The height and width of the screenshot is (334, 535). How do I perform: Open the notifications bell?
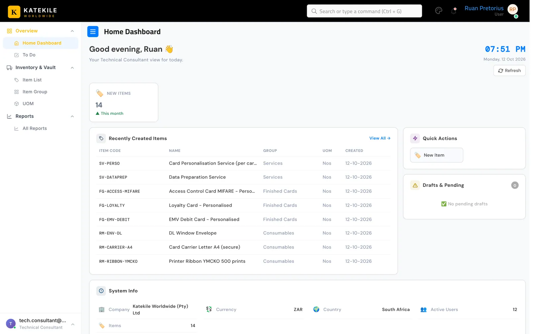pyautogui.click(x=453, y=11)
